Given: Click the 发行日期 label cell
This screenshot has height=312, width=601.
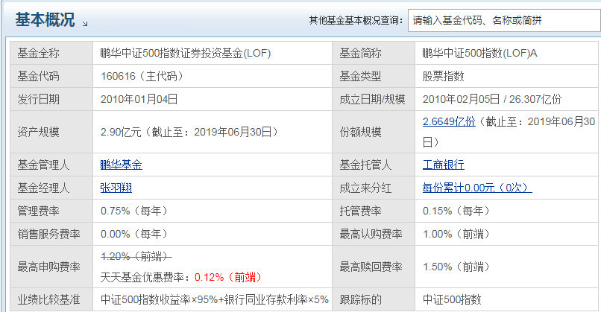Looking at the screenshot, I should click(x=51, y=99).
